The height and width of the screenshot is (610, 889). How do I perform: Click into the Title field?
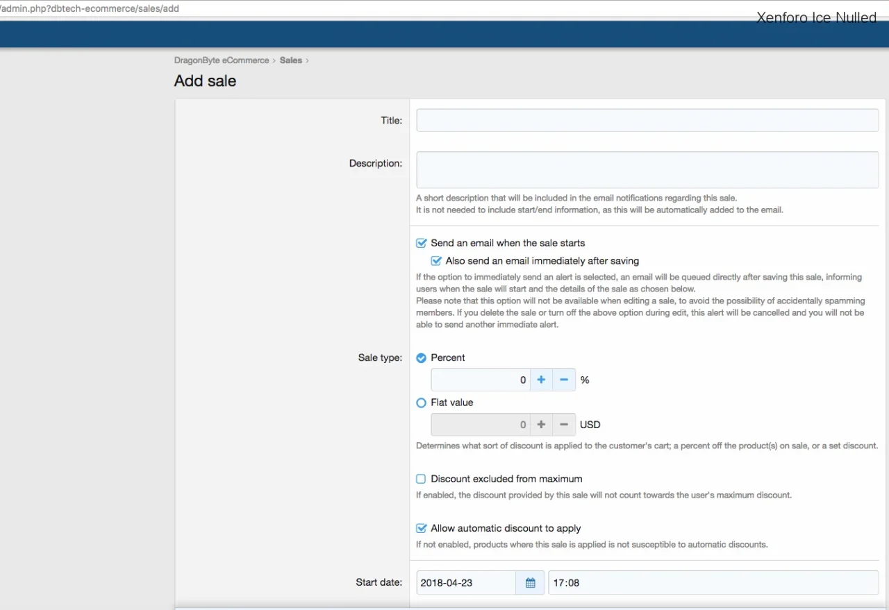tap(647, 120)
